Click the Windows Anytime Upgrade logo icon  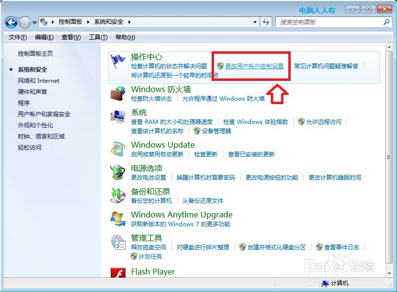click(118, 219)
